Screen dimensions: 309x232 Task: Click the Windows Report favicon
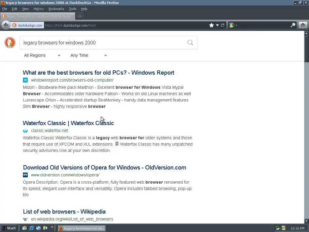(x=25, y=80)
